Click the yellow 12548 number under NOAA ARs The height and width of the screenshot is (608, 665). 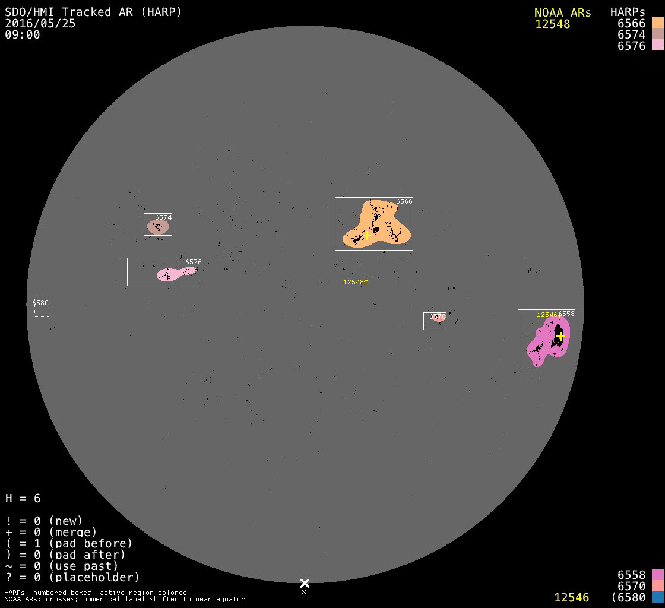tap(552, 24)
